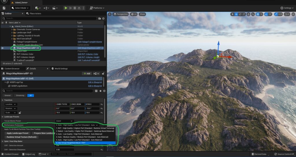Switch to the World Settings tab
Viewport: 296px width, 157px height.
tap(60, 69)
